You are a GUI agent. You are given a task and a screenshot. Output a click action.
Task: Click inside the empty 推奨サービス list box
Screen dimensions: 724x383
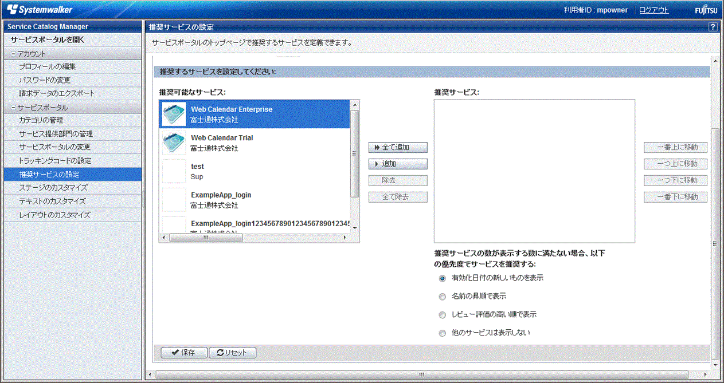[x=534, y=171]
